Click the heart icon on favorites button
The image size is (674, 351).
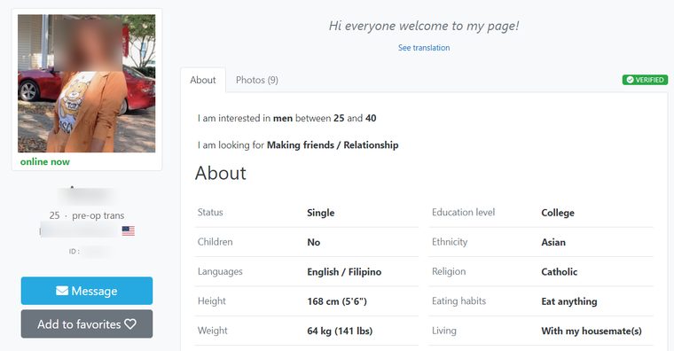(130, 324)
